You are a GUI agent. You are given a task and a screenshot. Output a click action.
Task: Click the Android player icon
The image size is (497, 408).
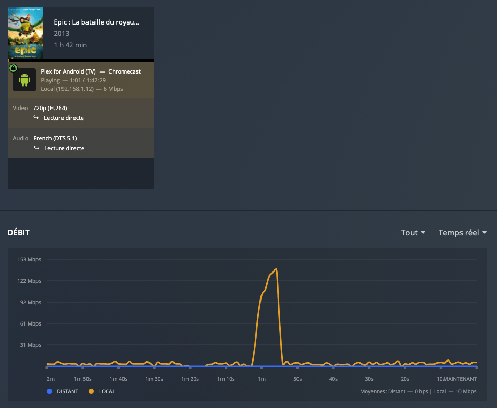click(x=24, y=80)
